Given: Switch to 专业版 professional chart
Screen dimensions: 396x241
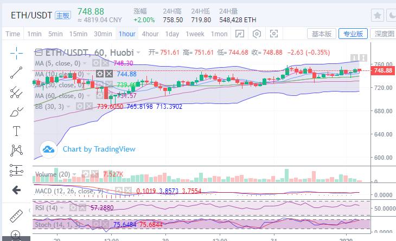Looking at the screenshot, I should point(353,34).
